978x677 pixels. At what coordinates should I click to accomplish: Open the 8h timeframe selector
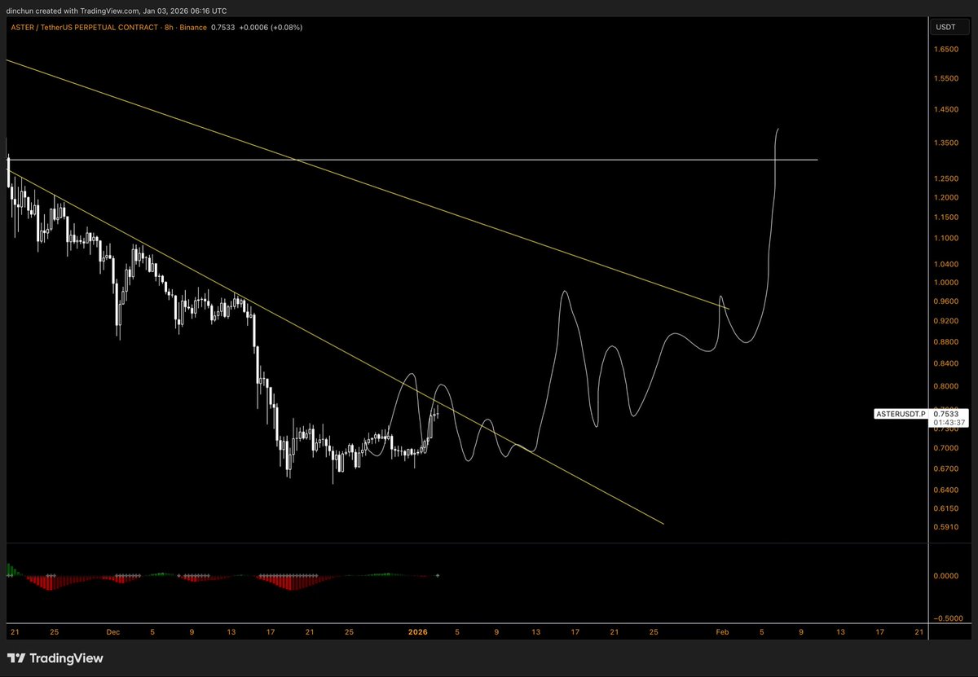coord(168,27)
